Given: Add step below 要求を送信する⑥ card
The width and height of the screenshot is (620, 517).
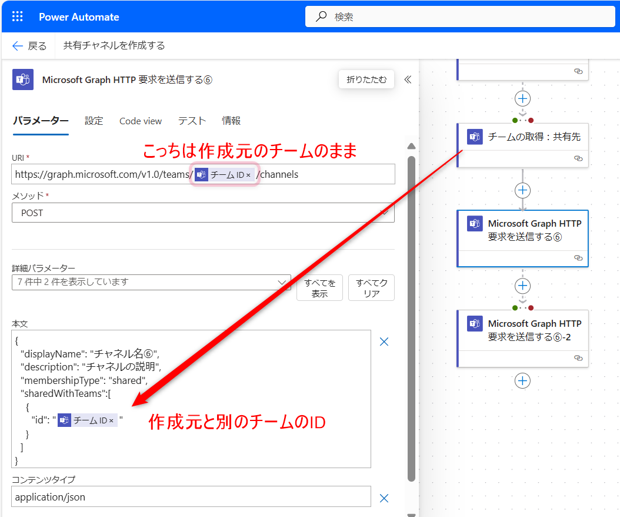Looking at the screenshot, I should (x=522, y=286).
